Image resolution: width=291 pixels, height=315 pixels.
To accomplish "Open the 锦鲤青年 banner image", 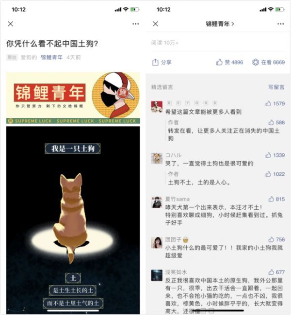I will [x=73, y=98].
